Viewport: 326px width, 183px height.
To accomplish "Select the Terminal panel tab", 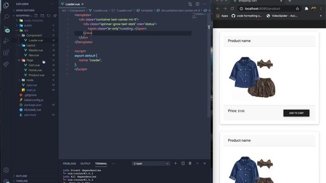I will pyautogui.click(x=101, y=164).
